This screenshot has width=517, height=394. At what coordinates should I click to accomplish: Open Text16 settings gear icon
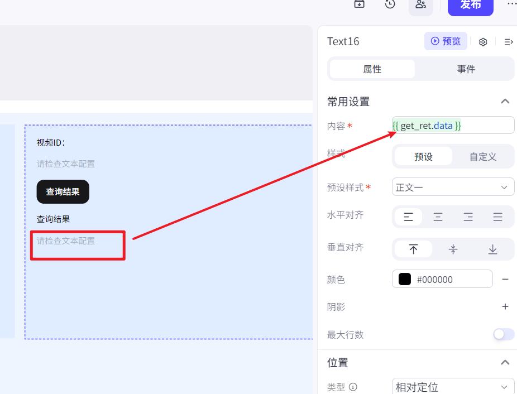click(483, 42)
